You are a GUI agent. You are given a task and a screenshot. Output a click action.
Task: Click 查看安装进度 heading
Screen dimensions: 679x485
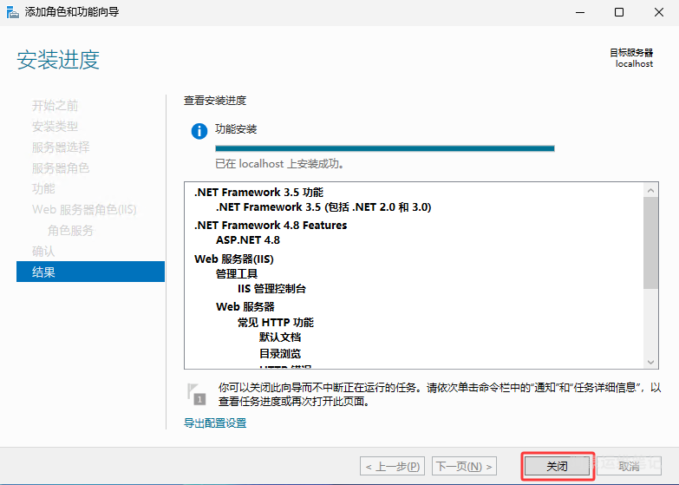pyautogui.click(x=215, y=101)
